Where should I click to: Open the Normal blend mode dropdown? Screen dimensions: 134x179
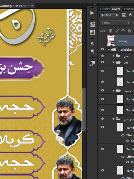[115, 23]
